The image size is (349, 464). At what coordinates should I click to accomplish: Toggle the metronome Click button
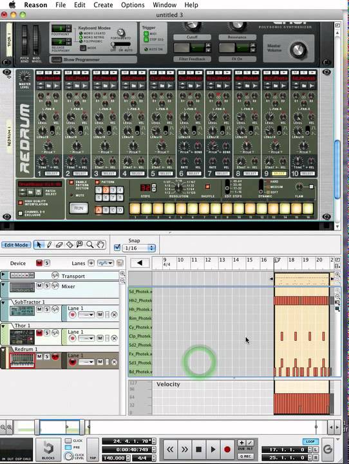click(68, 441)
